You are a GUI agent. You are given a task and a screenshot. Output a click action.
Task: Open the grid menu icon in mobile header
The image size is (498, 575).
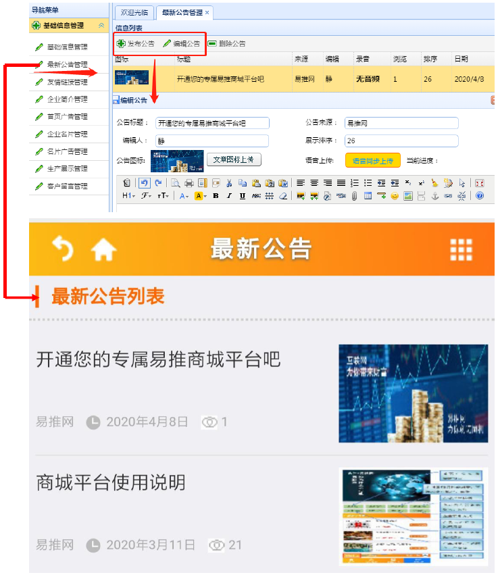click(462, 250)
